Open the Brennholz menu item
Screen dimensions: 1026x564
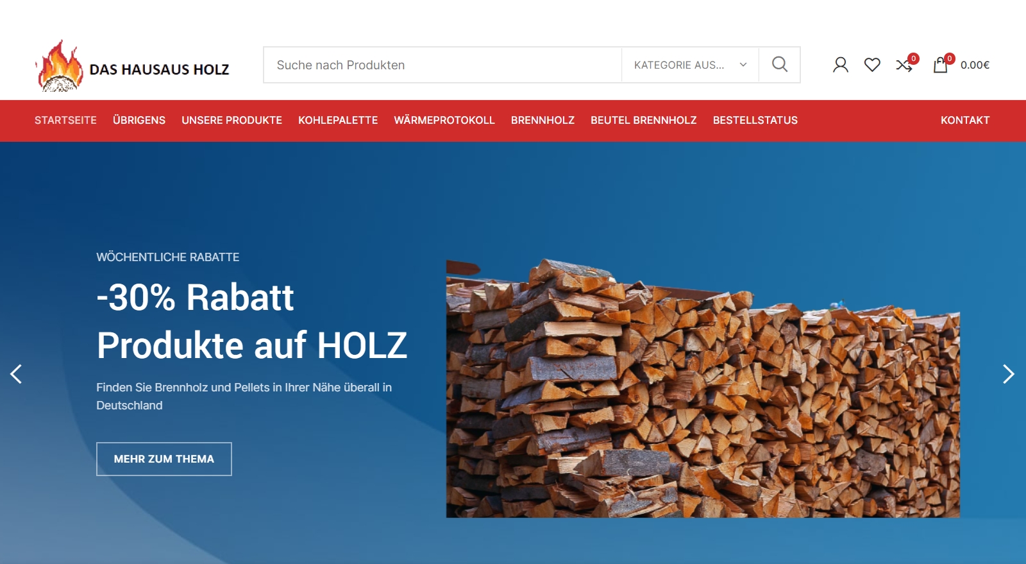tap(542, 121)
